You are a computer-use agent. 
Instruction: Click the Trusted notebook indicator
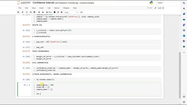pos(150,8)
